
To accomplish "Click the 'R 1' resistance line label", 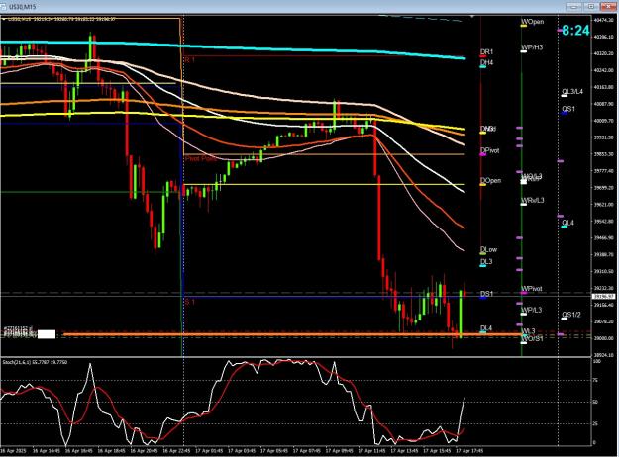I will point(189,60).
